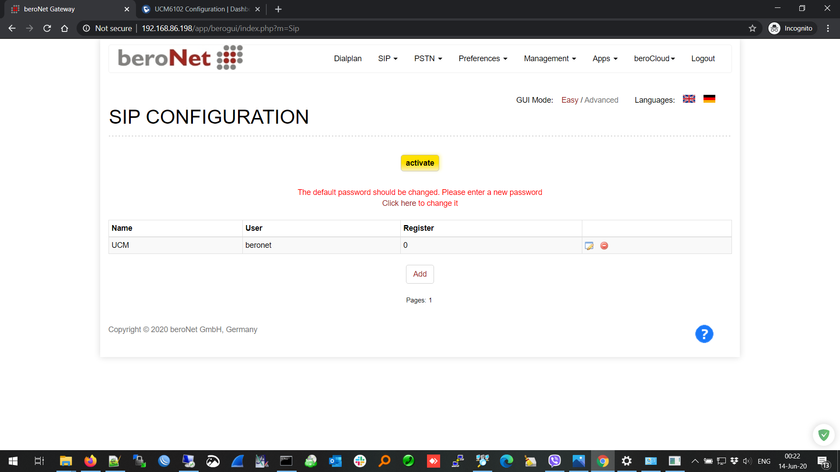Click here to change password link
The width and height of the screenshot is (840, 472).
[x=420, y=203]
